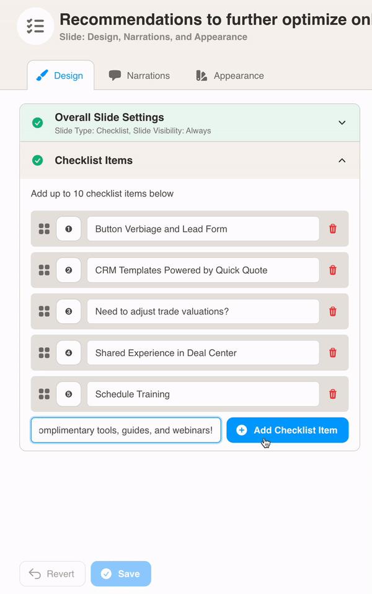372x594 pixels.
Task: Click the green checkmark beside Overall Slide Settings
Action: click(x=37, y=122)
